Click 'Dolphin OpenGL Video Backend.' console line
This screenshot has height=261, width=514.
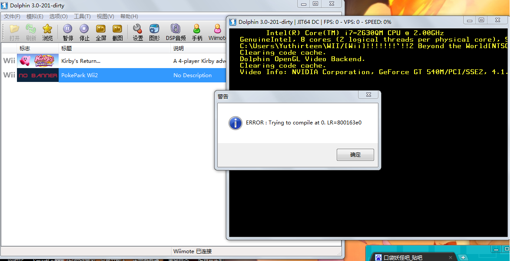coord(302,59)
